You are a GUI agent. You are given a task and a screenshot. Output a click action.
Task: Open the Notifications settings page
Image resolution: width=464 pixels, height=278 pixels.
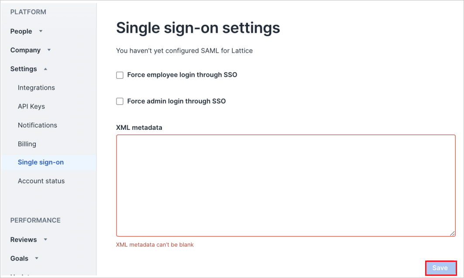click(x=37, y=125)
